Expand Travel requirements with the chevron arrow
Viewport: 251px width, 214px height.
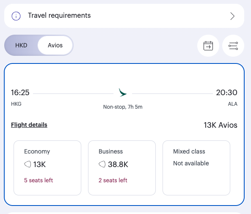coord(232,16)
